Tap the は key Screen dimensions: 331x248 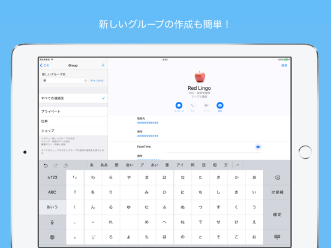click(165, 177)
